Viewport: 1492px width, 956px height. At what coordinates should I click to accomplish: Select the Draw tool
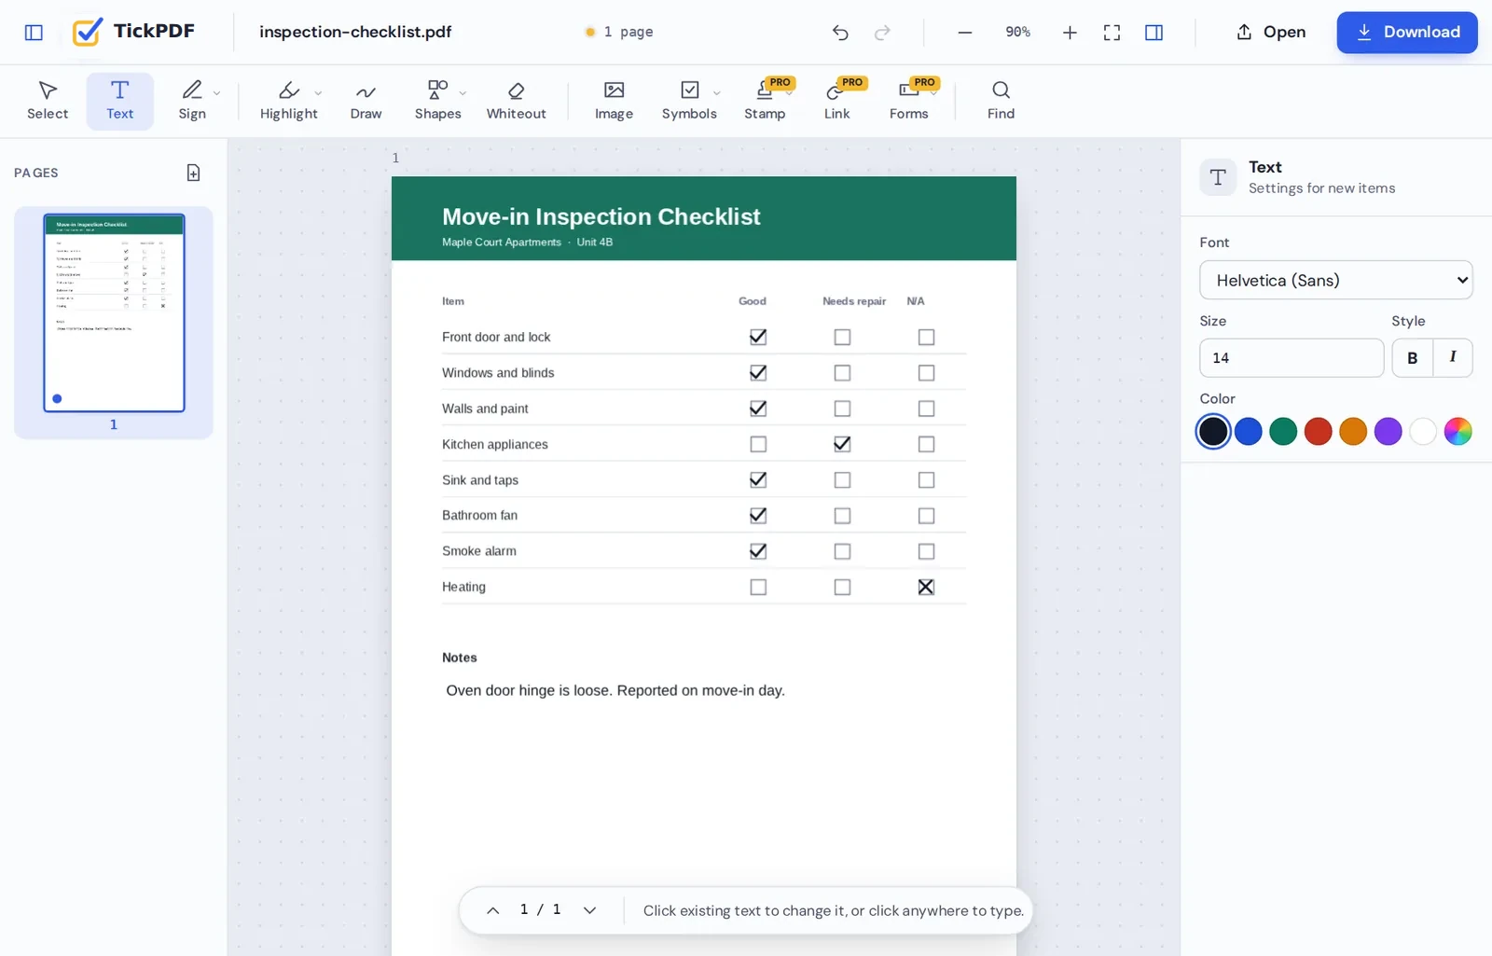[366, 101]
